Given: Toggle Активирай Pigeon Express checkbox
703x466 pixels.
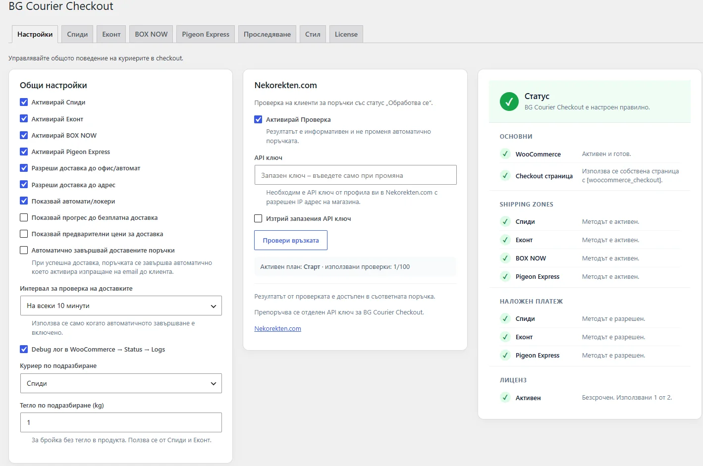Looking at the screenshot, I should [24, 152].
